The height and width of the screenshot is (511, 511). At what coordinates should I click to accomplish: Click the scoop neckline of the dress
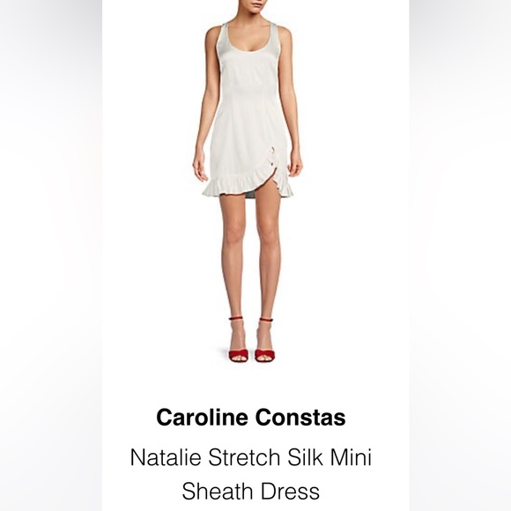click(248, 44)
